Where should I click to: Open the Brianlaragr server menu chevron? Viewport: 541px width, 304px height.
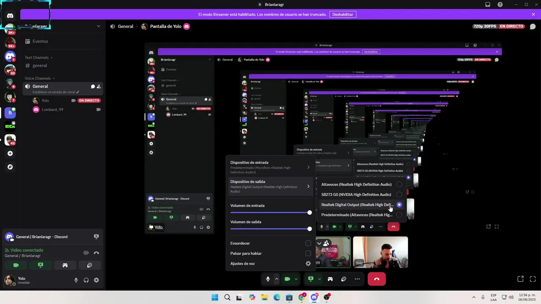coord(98,26)
